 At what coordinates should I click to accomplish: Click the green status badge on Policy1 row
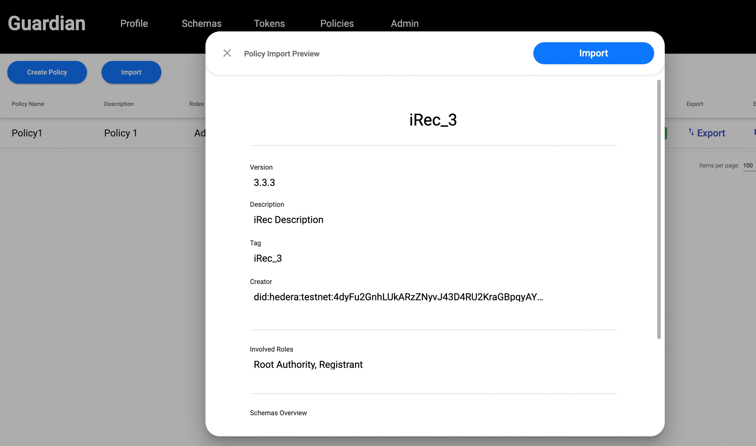tap(666, 133)
